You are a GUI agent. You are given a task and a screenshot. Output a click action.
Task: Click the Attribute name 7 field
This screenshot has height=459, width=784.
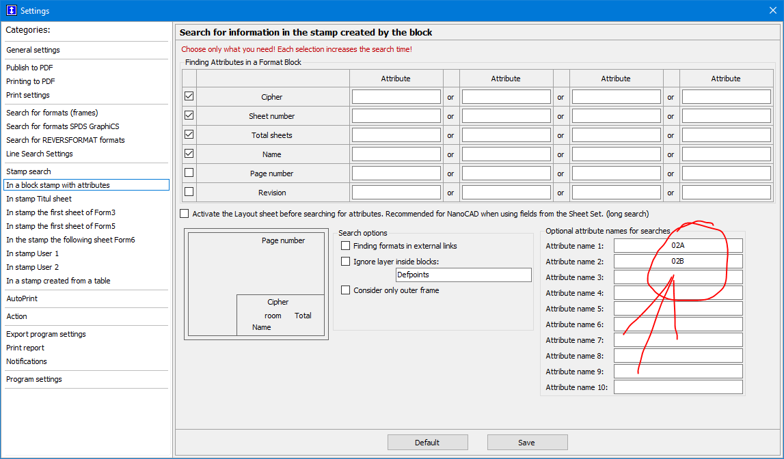678,340
